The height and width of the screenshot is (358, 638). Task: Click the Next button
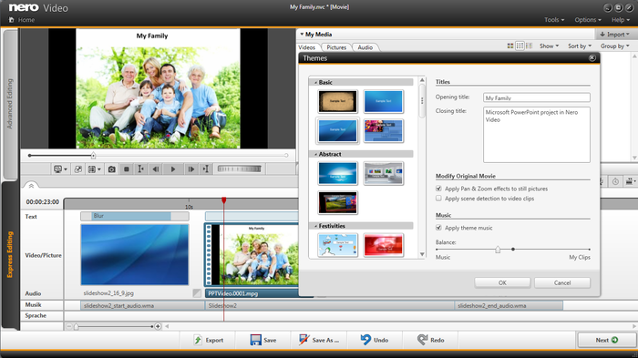[607, 340]
